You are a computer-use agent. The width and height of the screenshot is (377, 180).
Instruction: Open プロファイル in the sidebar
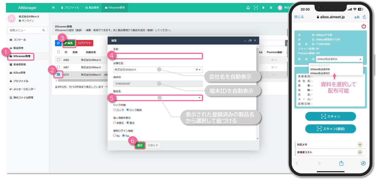(x=19, y=81)
